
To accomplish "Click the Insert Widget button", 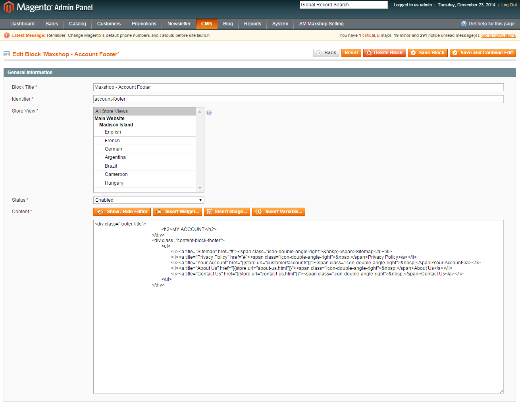I will pyautogui.click(x=177, y=212).
